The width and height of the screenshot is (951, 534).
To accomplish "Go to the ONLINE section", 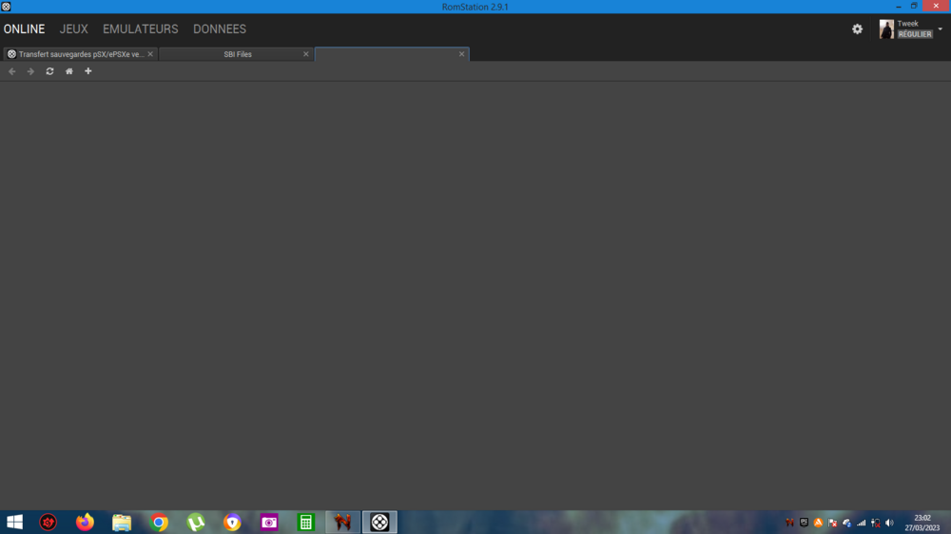I will (24, 29).
